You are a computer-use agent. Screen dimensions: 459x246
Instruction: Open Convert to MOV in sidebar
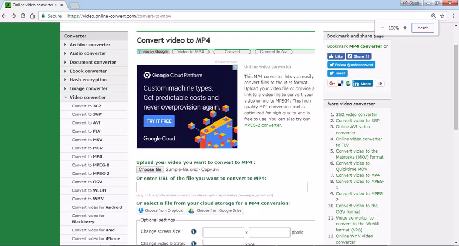[87, 148]
